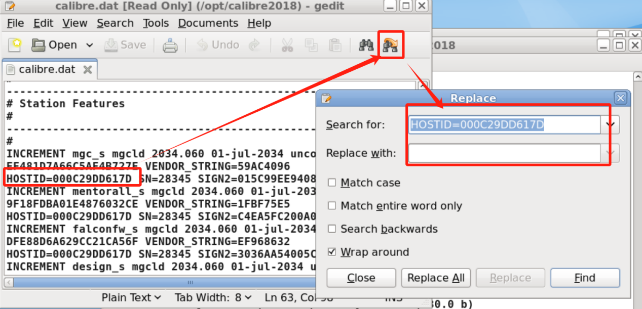Click the Cut scissors icon
This screenshot has height=309, width=642.
(287, 46)
